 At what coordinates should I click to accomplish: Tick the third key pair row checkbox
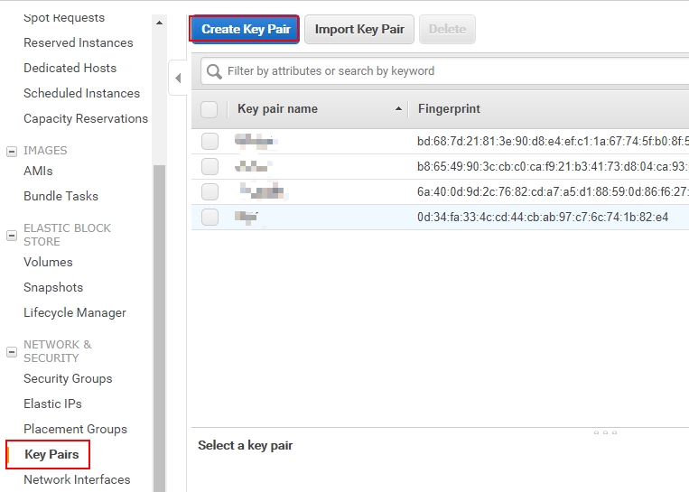click(209, 191)
